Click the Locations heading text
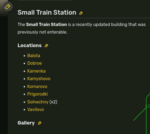 [x=29, y=45]
